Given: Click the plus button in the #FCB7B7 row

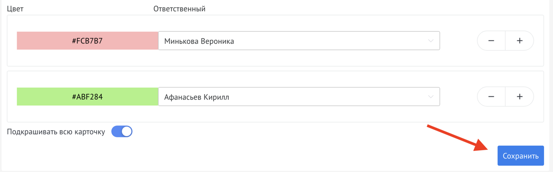Looking at the screenshot, I should click(519, 41).
